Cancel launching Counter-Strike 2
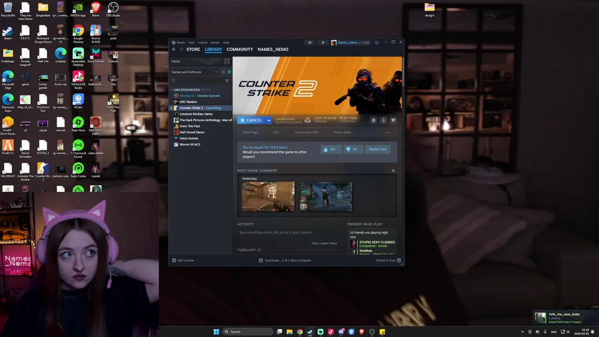 (251, 120)
